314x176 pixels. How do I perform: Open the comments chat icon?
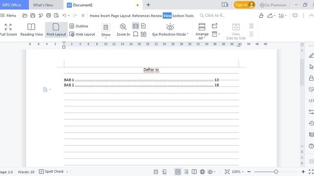[x=295, y=15]
